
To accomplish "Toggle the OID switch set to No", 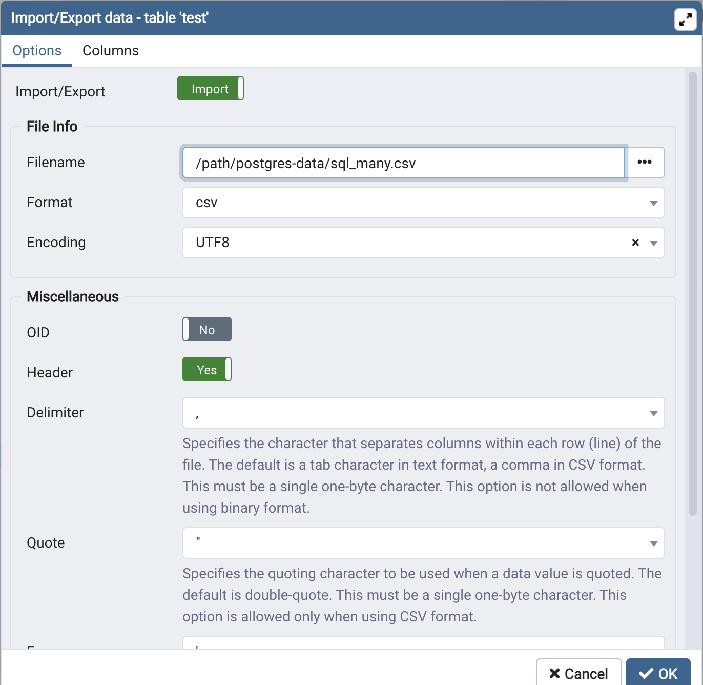I will coord(207,329).
